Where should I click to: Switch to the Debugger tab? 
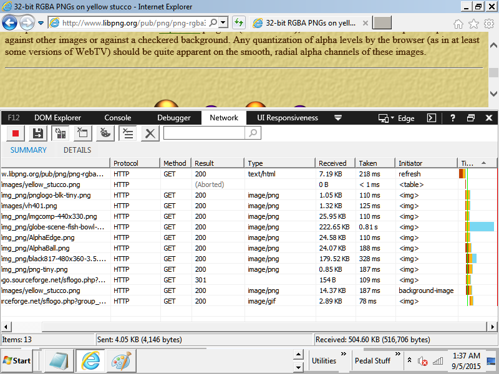click(174, 118)
